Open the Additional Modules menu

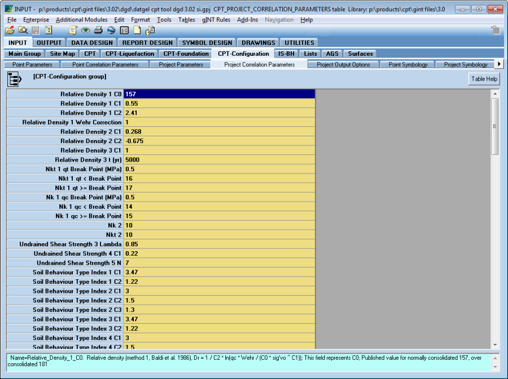[81, 20]
